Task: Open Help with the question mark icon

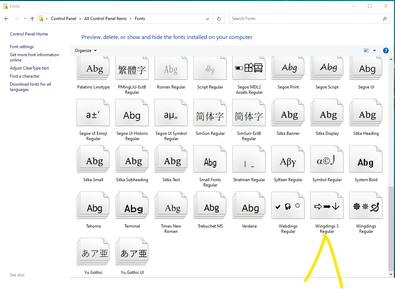Action: pyautogui.click(x=386, y=51)
